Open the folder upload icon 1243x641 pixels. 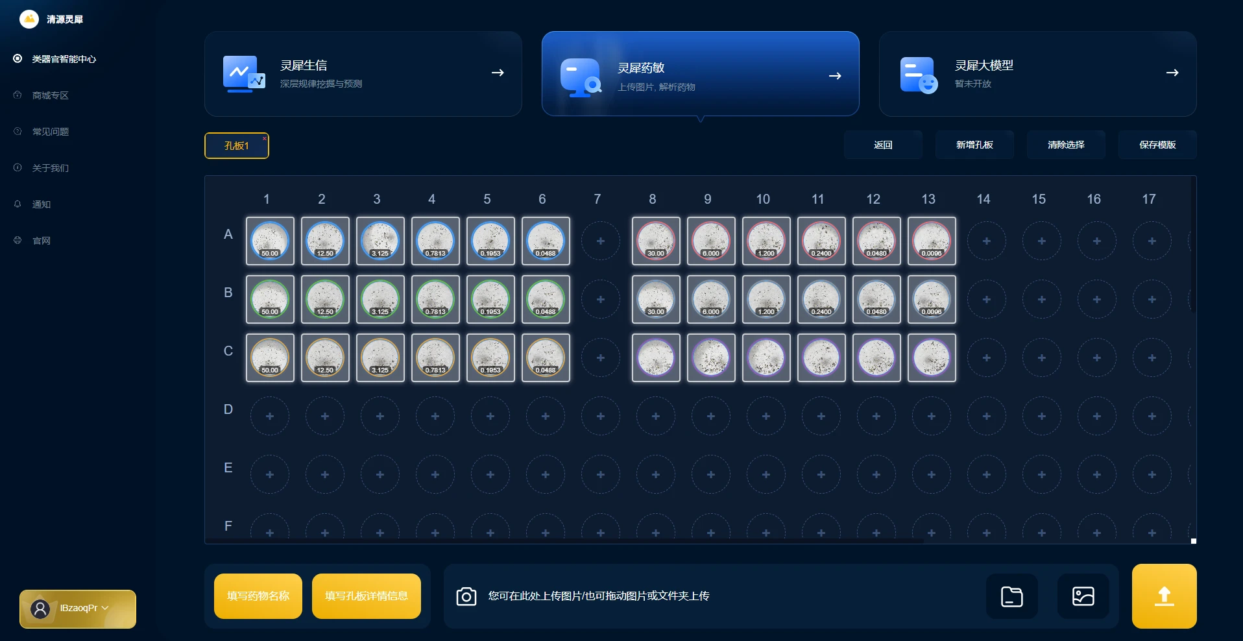coord(1011,596)
